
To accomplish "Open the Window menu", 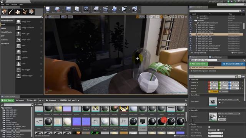I will tap(14, 4).
